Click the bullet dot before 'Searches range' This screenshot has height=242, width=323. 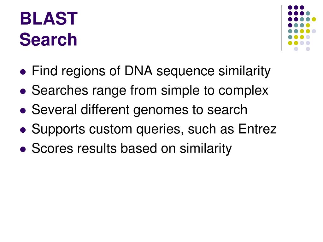[x=23, y=91]
